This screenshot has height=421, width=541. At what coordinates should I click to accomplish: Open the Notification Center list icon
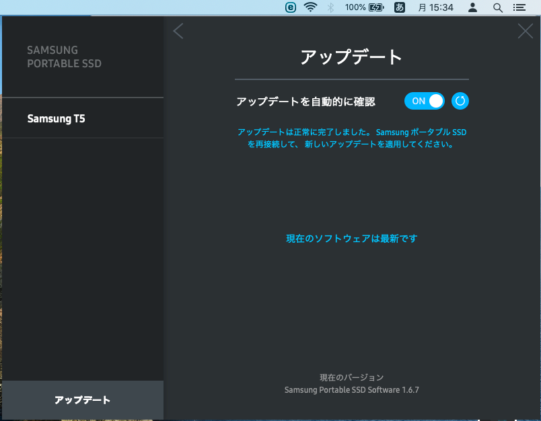click(x=519, y=7)
